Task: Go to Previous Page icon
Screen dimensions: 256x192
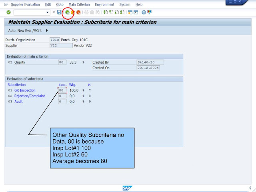Action: pos(111,12)
